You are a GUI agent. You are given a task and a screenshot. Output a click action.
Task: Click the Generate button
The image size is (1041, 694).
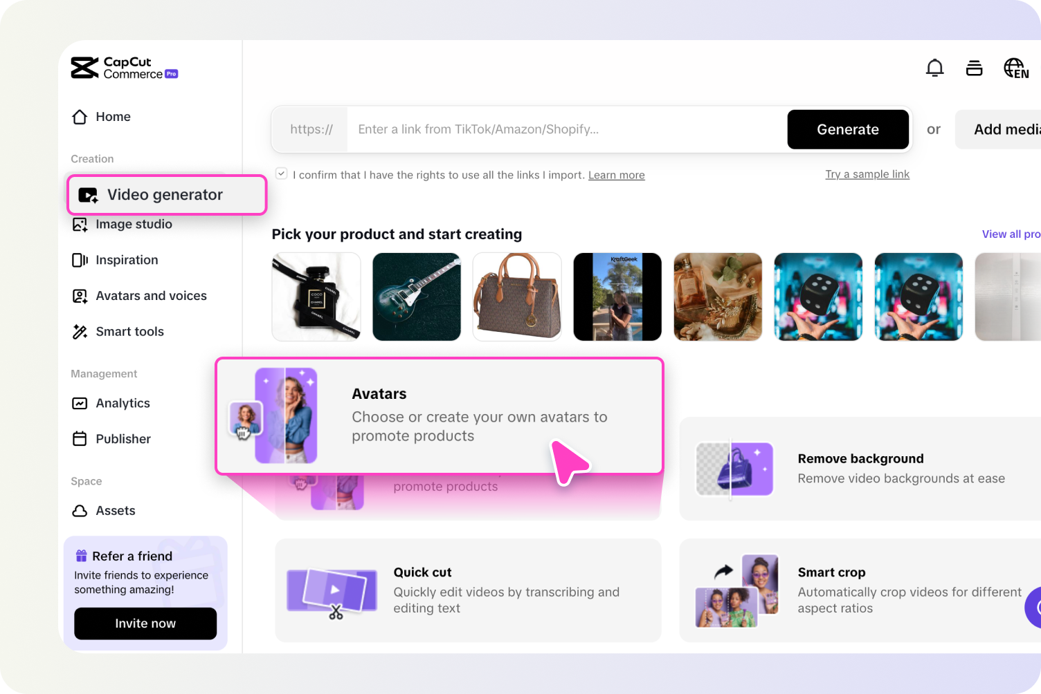click(x=848, y=129)
